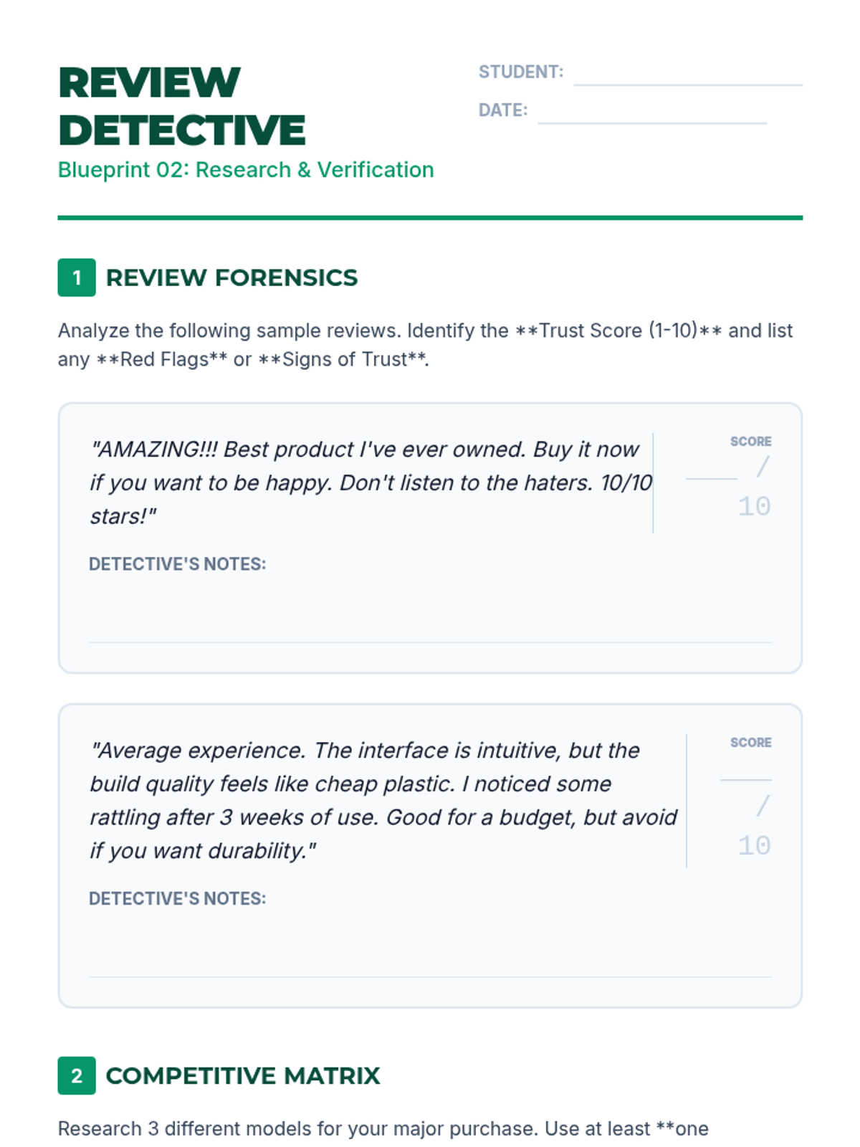Screen dimensions: 860x1147
Task: Click the "Research 3 different models" instruction text
Action: [383, 1128]
